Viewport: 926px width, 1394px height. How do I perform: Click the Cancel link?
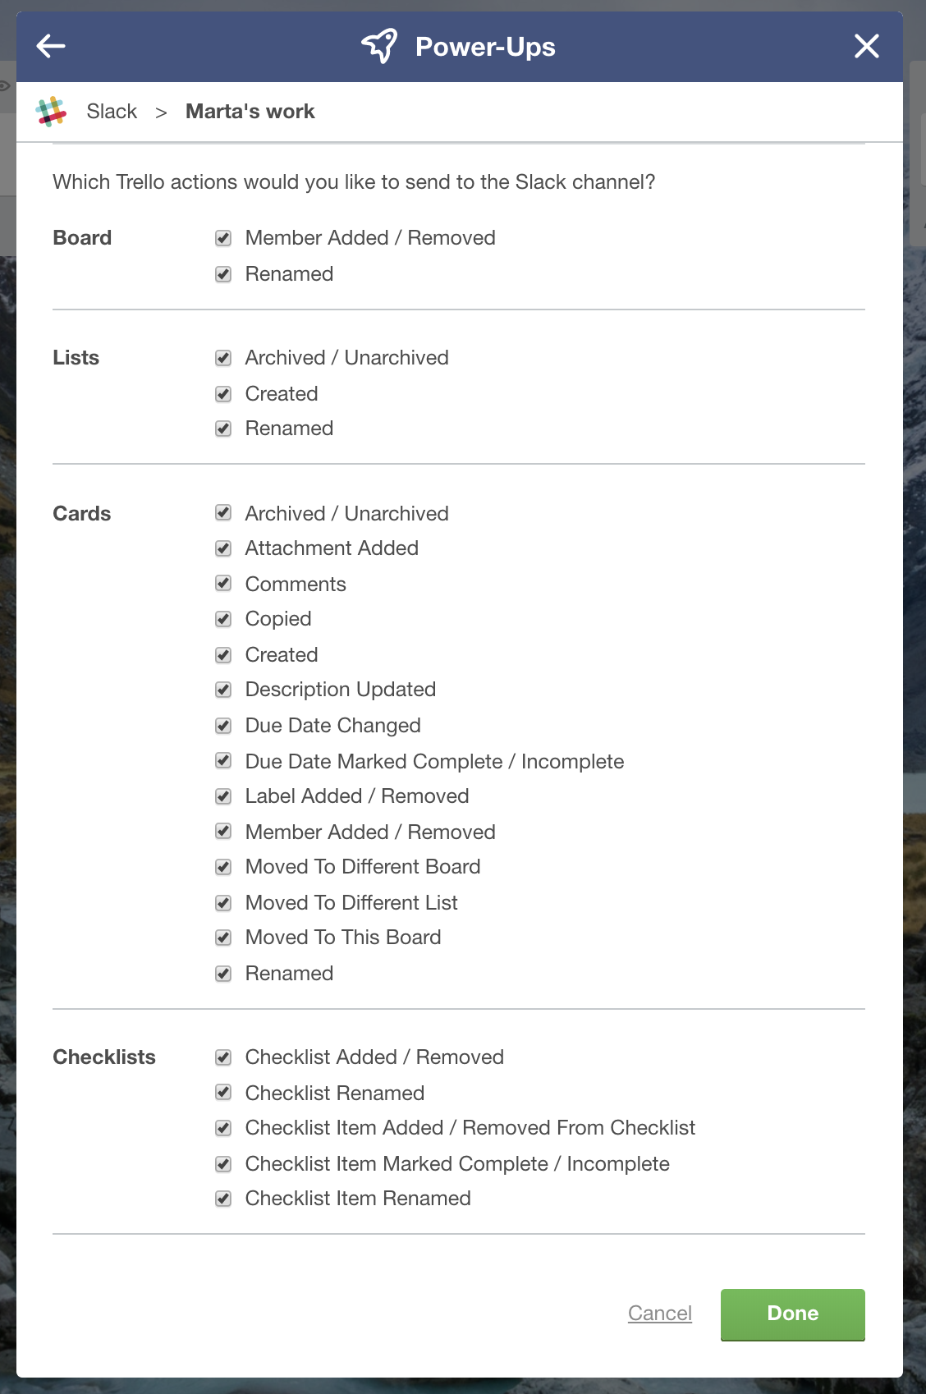pos(660,1314)
